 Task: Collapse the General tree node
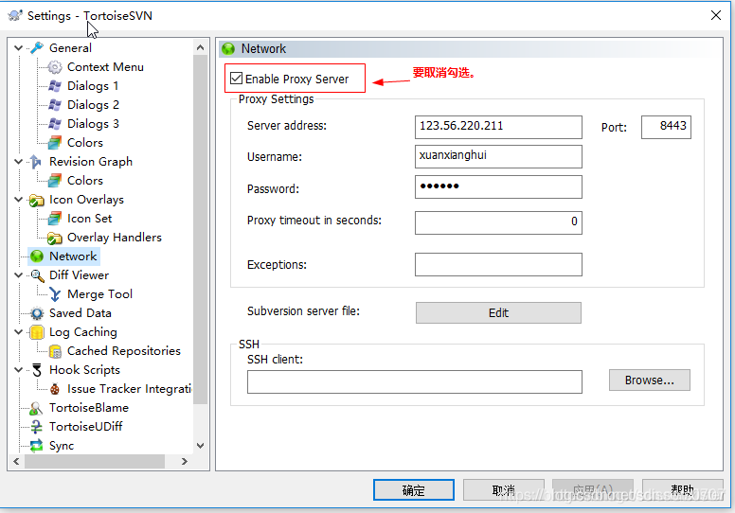pyautogui.click(x=19, y=47)
